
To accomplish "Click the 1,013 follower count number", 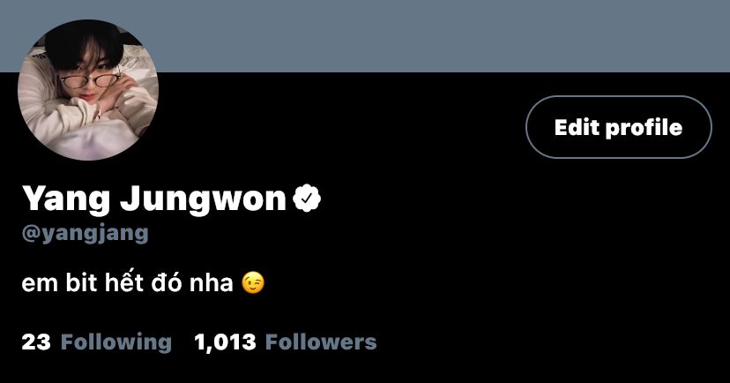I will [x=225, y=342].
